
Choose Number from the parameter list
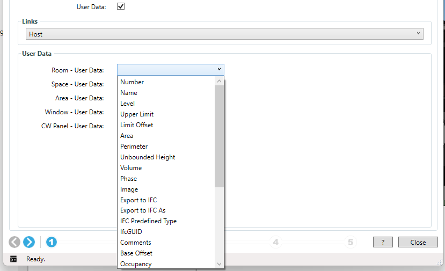pos(132,82)
